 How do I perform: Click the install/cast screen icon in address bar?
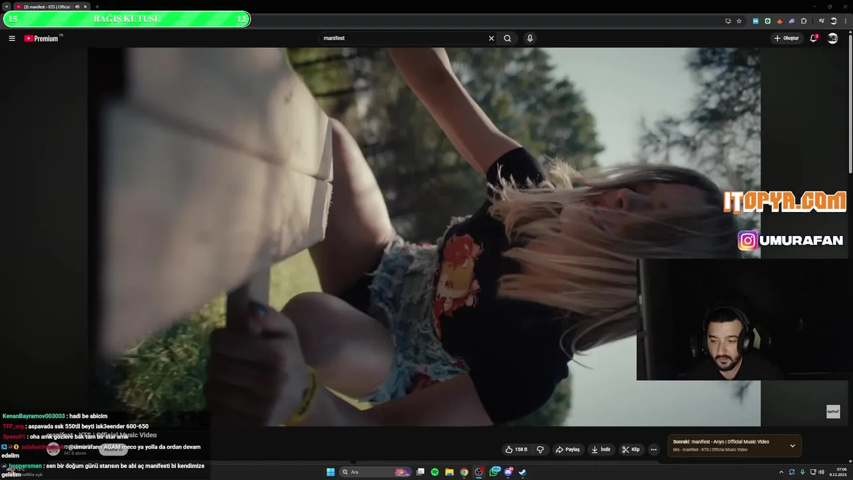point(728,21)
